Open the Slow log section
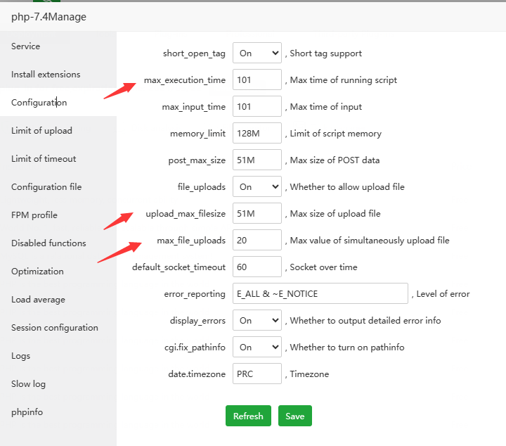 (x=28, y=384)
